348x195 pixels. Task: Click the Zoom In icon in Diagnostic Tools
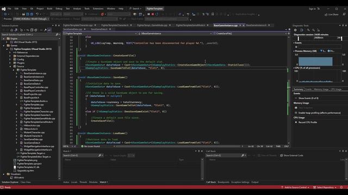(x=308, y=30)
